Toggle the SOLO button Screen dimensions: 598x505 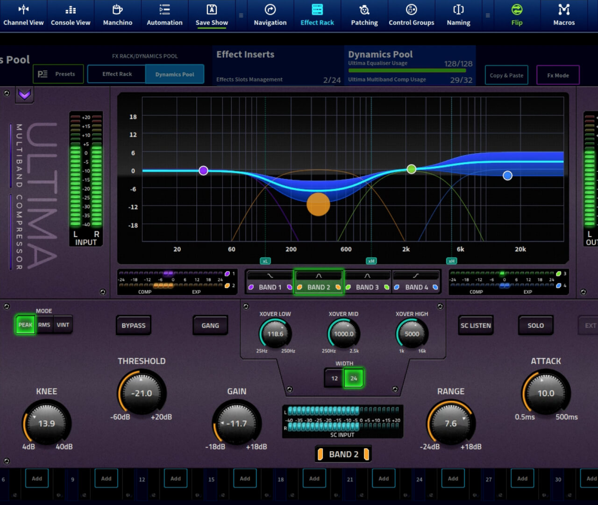[536, 325]
